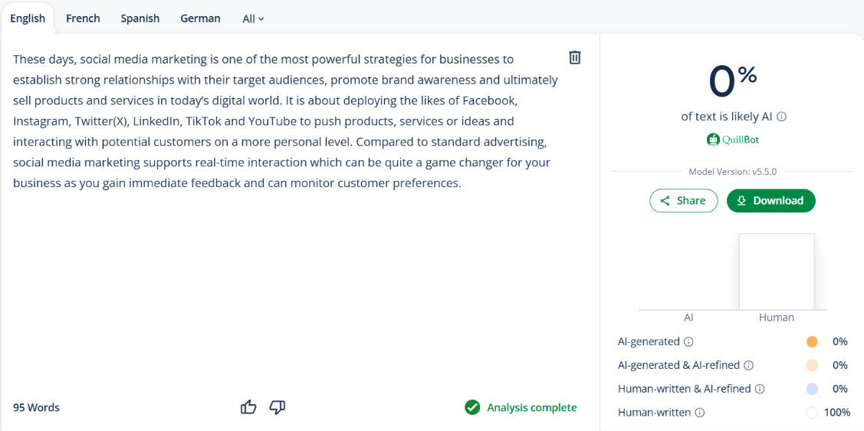Download the AI detection report
The height and width of the screenshot is (431, 864).
click(x=770, y=201)
